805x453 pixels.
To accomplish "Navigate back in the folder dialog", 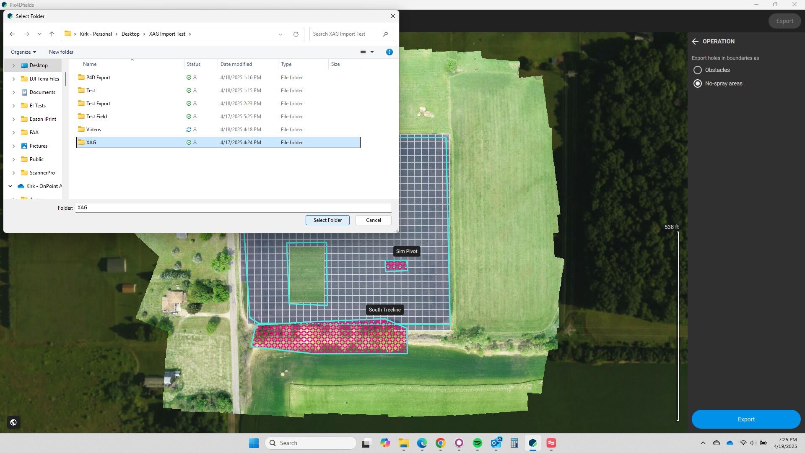I will coord(12,34).
